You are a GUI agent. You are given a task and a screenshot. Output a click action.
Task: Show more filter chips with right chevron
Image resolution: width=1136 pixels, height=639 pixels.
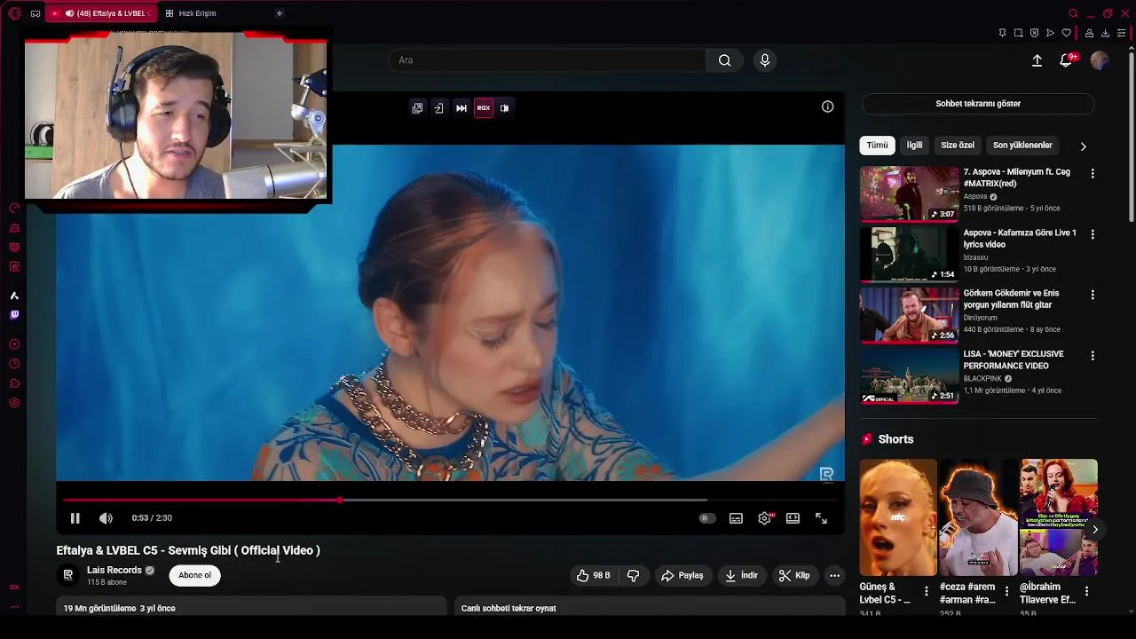tap(1083, 146)
